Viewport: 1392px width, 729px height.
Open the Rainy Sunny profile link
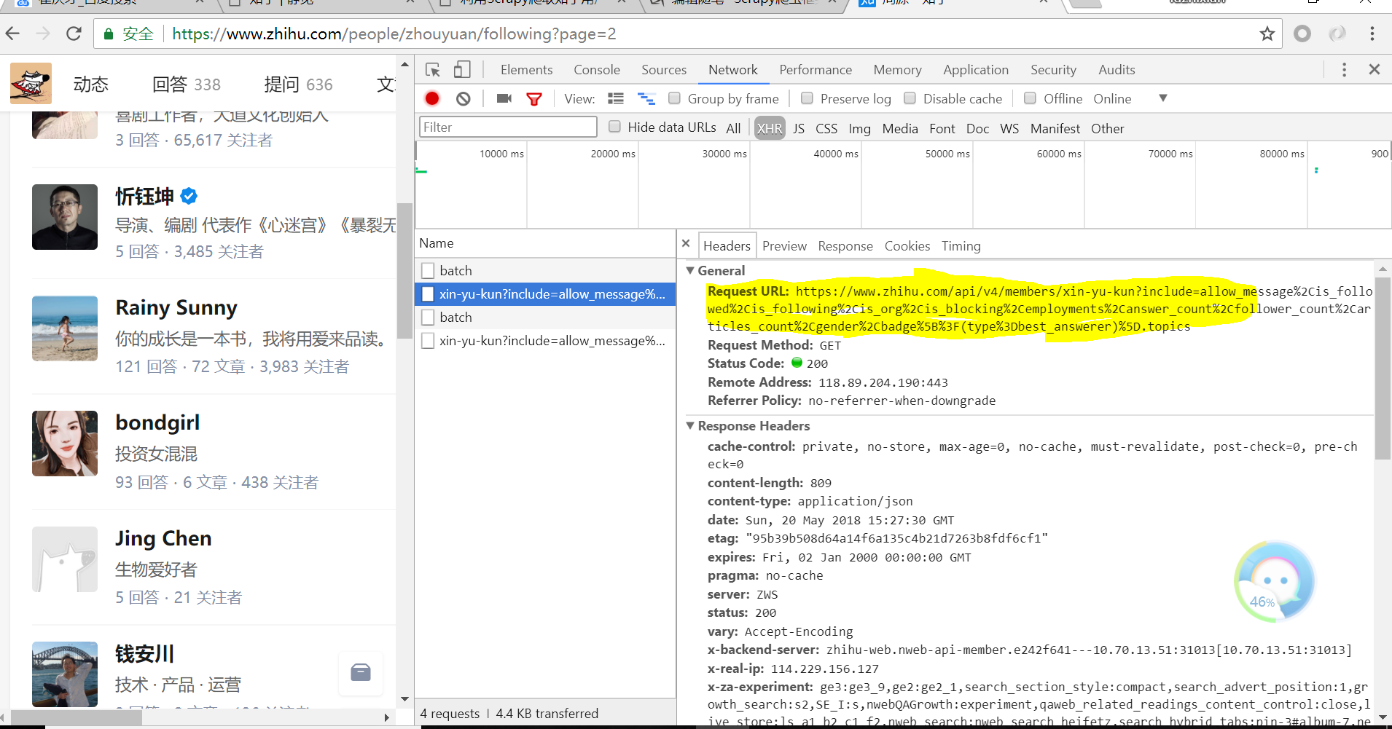(176, 307)
